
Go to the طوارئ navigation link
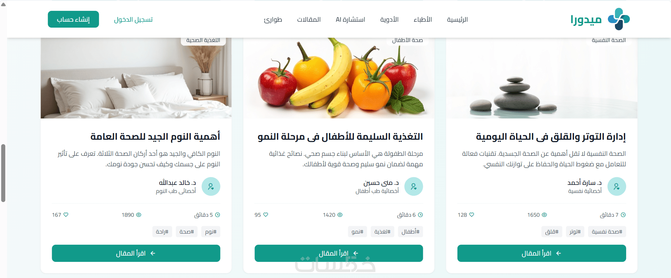pyautogui.click(x=273, y=20)
